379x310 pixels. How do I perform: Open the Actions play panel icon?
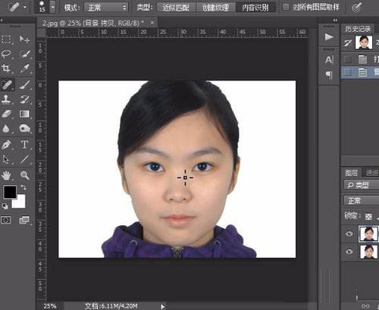click(329, 37)
